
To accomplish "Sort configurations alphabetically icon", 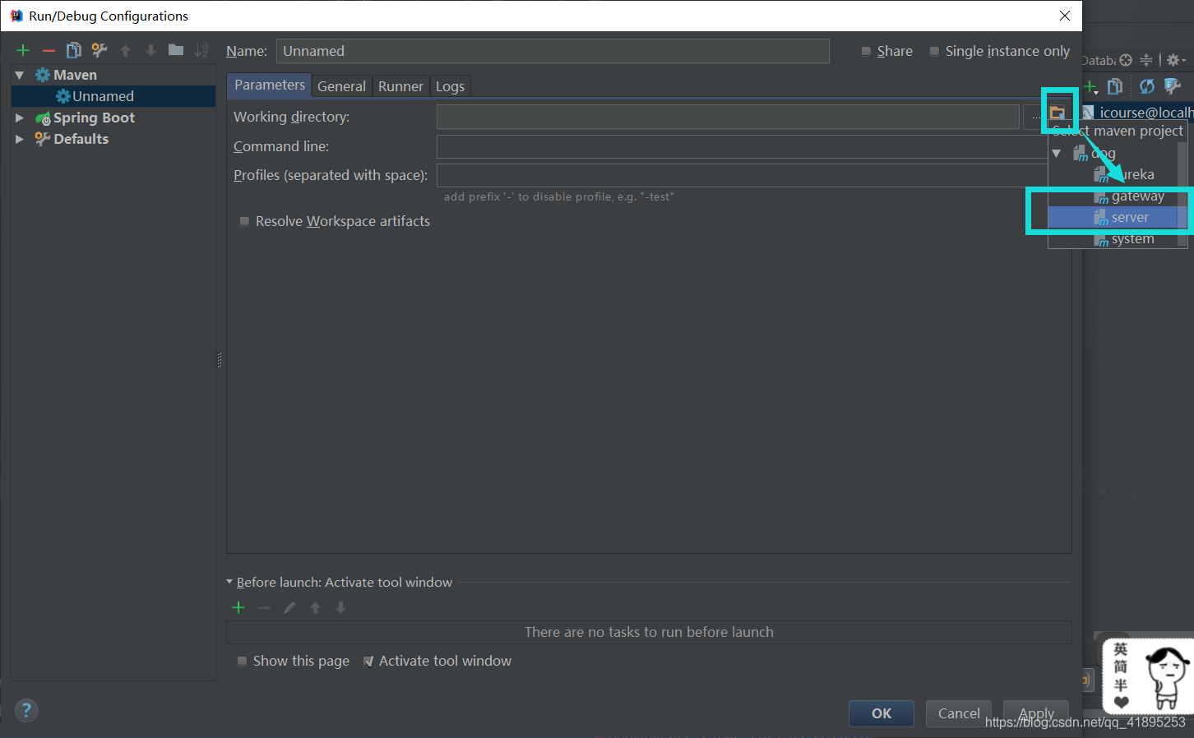I will point(201,50).
